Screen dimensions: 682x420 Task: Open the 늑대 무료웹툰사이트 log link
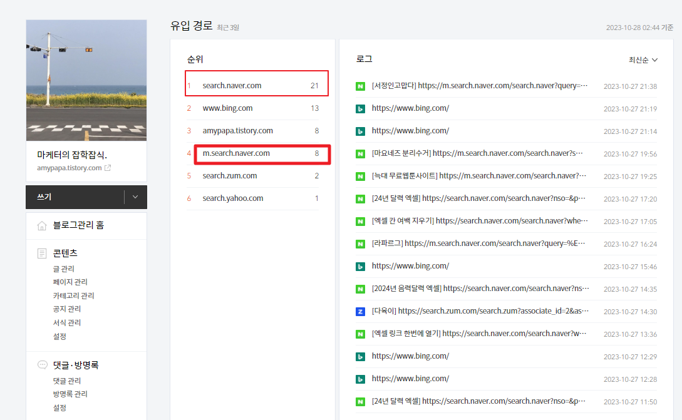click(x=479, y=176)
